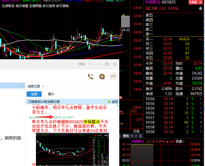
Task: Click the 内盘 18728 value
Action: click(197, 83)
